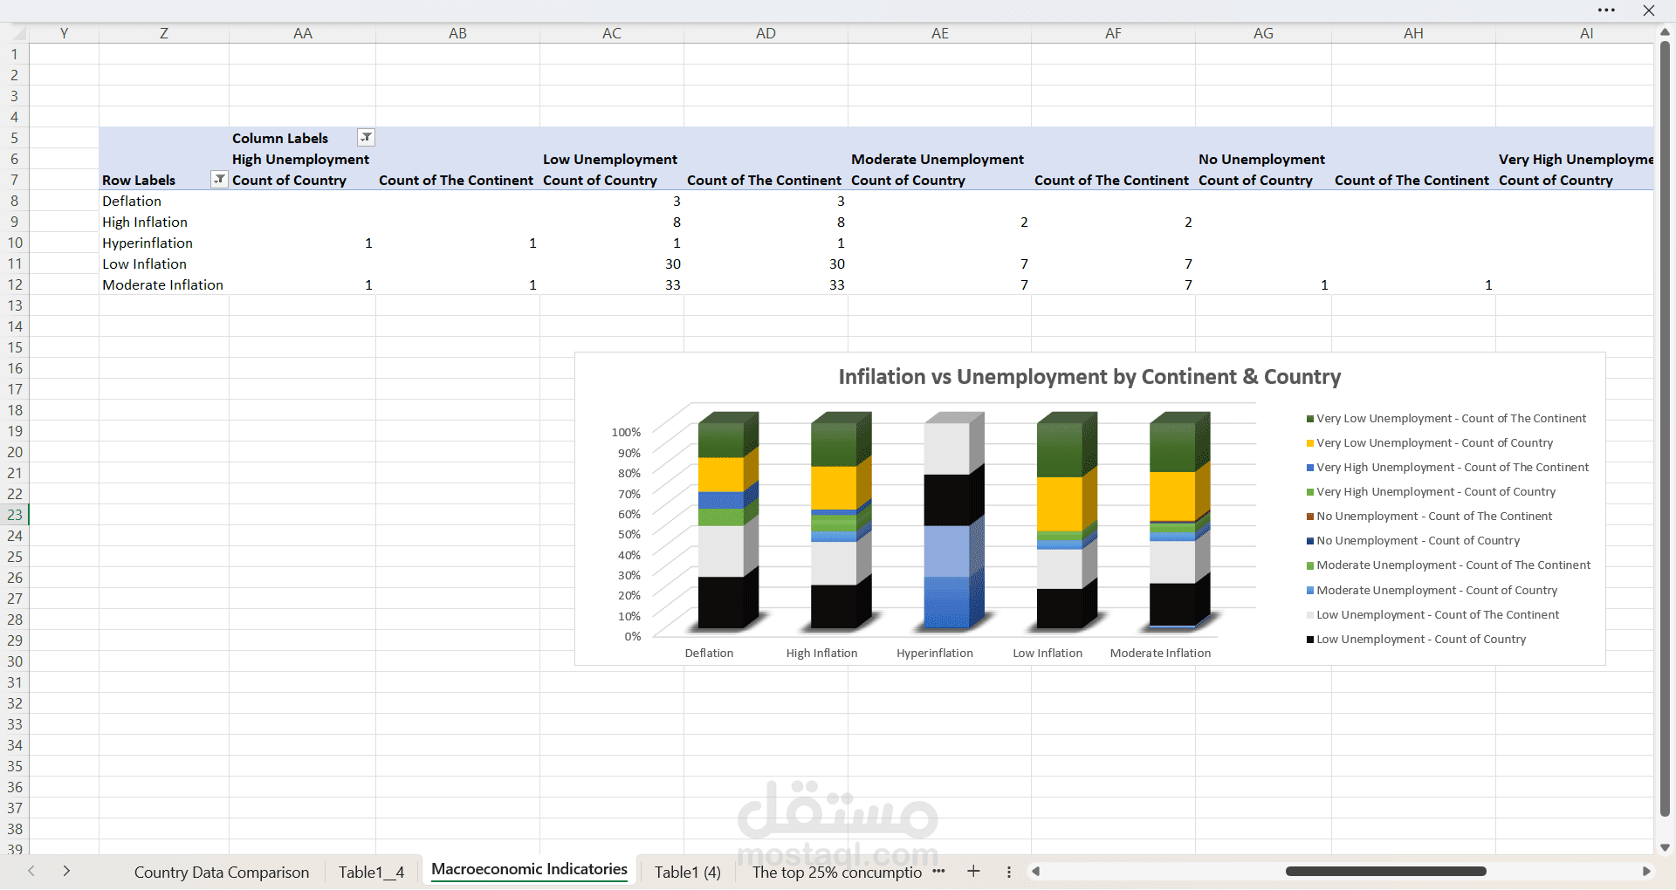Click the horizontal scrollbar left arrow
This screenshot has width=1676, height=890.
(x=1035, y=872)
